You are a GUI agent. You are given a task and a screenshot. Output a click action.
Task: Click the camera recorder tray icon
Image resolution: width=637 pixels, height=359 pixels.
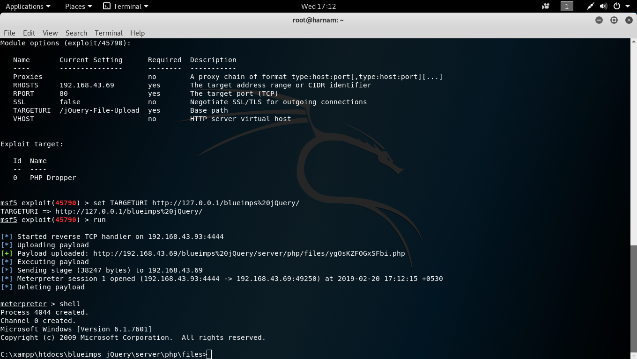pos(545,6)
